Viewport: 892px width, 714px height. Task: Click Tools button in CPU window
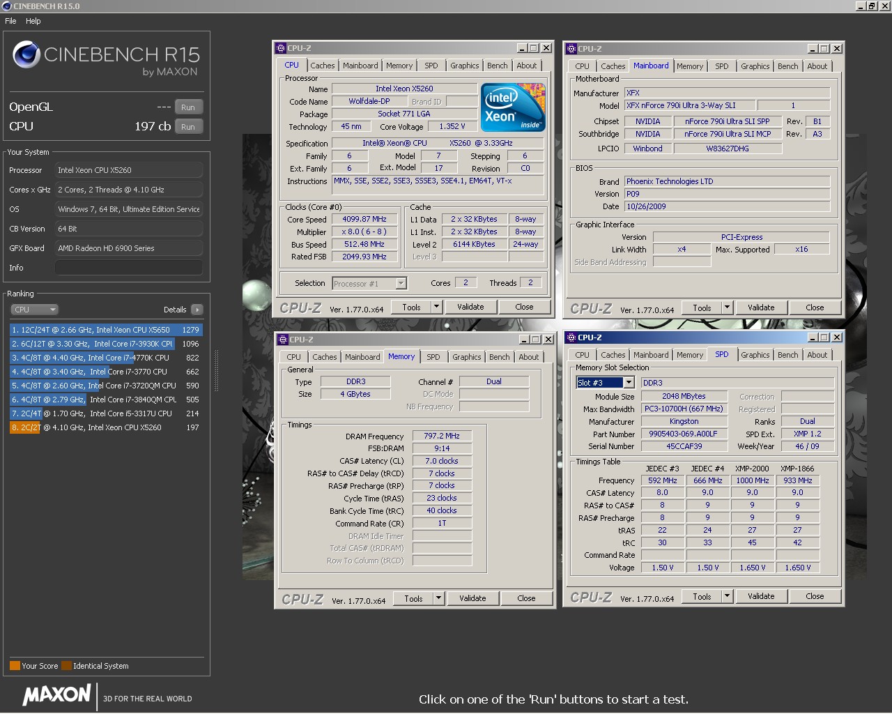coord(411,307)
